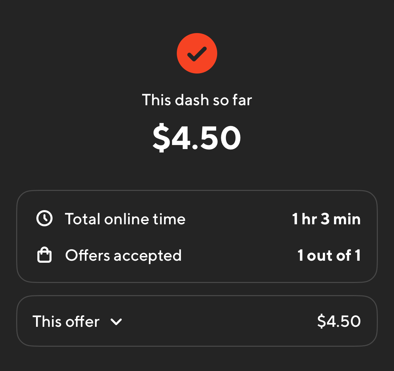
Task: Click "out of" in the offers count
Action: [x=329, y=256]
